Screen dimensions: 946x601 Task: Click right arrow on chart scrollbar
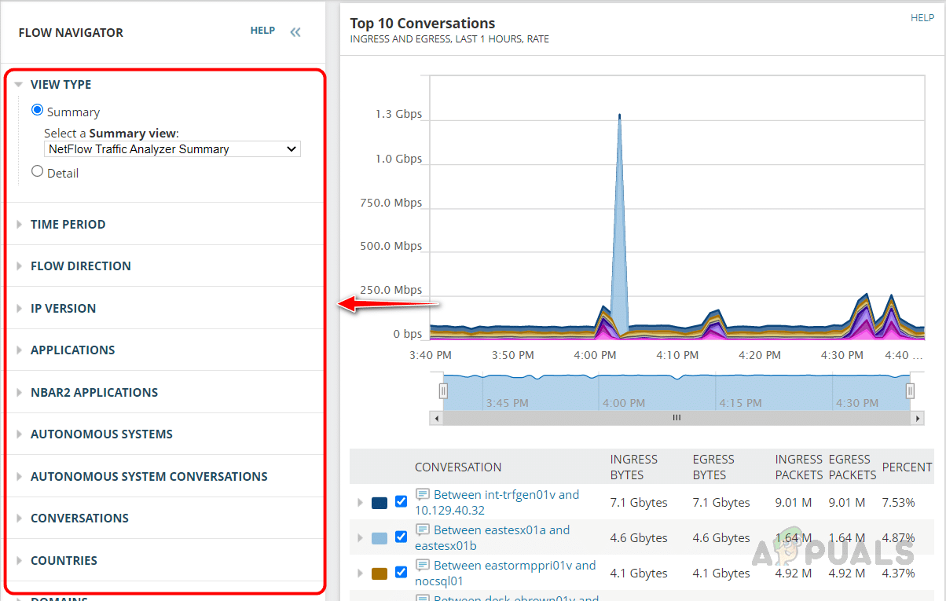click(918, 418)
